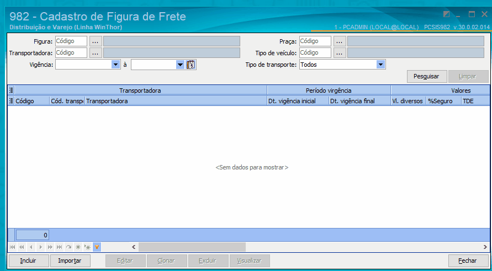Screen dimensions: 492x271
Task: Click the Importar button
Action: click(70, 261)
